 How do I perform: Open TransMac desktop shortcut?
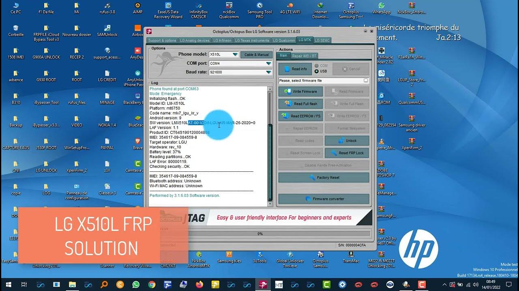pos(351,257)
